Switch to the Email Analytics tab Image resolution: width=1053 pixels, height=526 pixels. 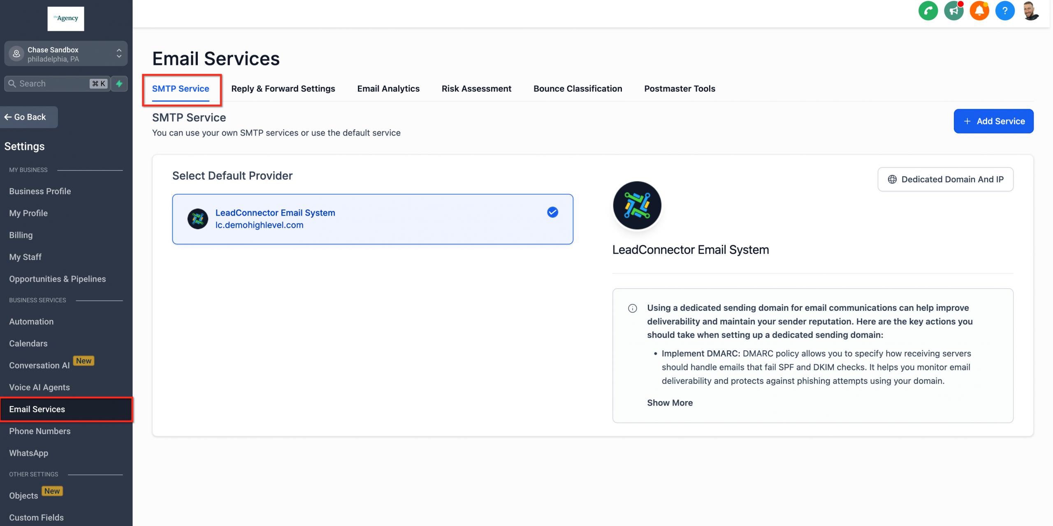(388, 88)
